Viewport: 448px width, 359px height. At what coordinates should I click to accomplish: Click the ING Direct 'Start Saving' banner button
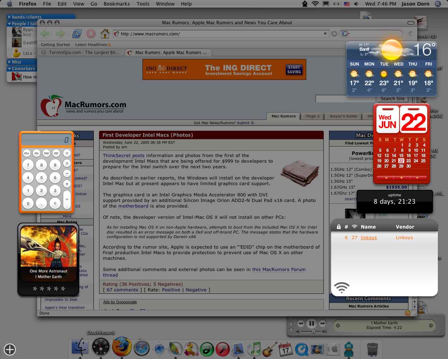tap(294, 69)
